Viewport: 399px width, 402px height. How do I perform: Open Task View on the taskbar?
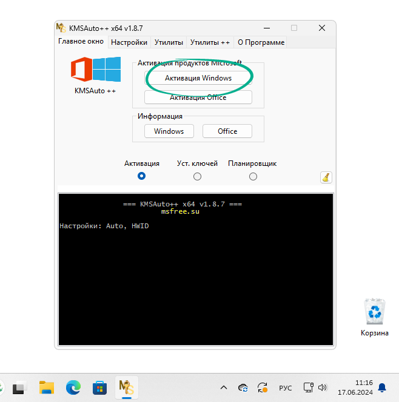(x=20, y=387)
